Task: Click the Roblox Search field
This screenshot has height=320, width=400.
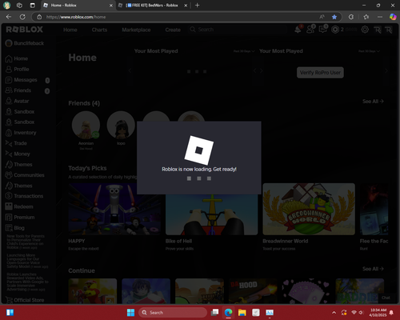Action: click(238, 30)
